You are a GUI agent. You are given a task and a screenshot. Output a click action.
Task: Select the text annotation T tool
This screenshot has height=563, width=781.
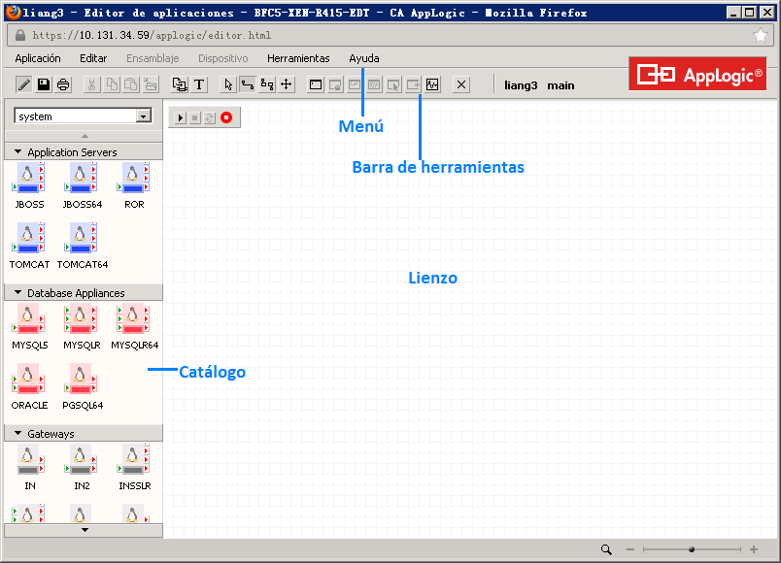pyautogui.click(x=199, y=84)
